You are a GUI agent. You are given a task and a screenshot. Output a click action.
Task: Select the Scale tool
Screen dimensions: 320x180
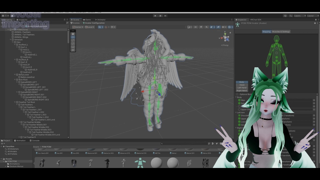point(73,43)
